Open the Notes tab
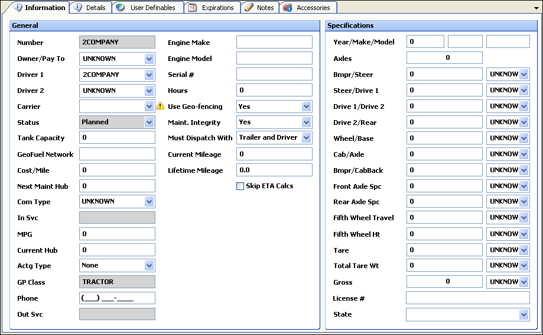Screen dimensions: 543x335 click(265, 8)
